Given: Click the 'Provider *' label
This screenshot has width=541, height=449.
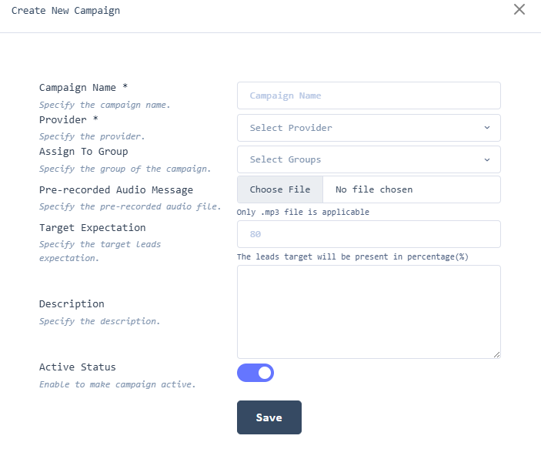Looking at the screenshot, I should click(68, 120).
